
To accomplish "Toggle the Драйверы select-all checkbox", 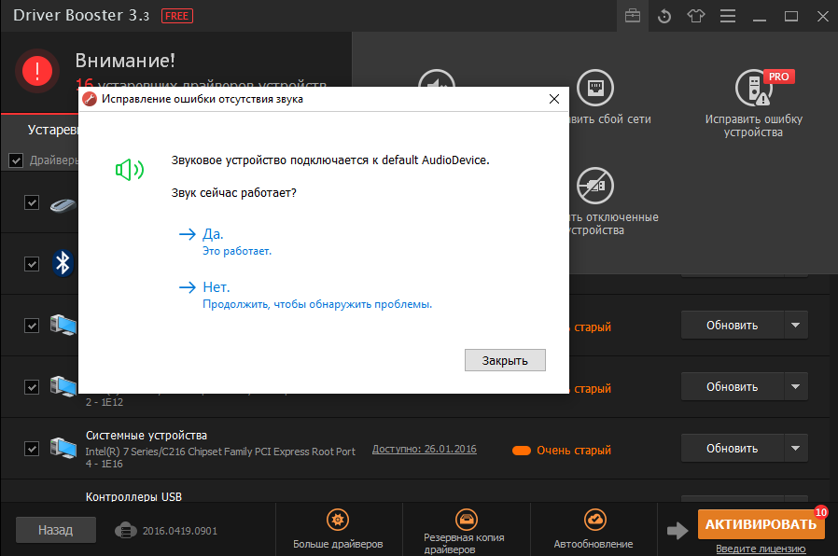I will (x=16, y=160).
